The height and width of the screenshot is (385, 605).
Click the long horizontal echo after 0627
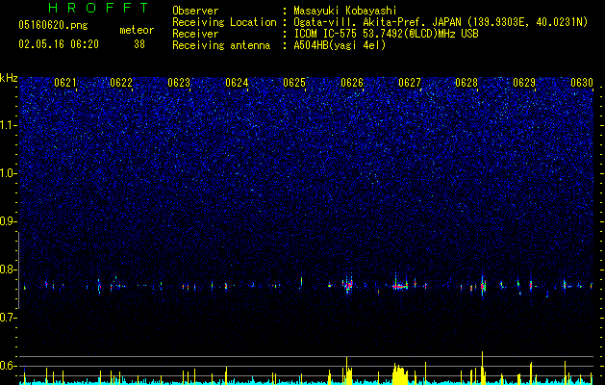click(x=400, y=287)
